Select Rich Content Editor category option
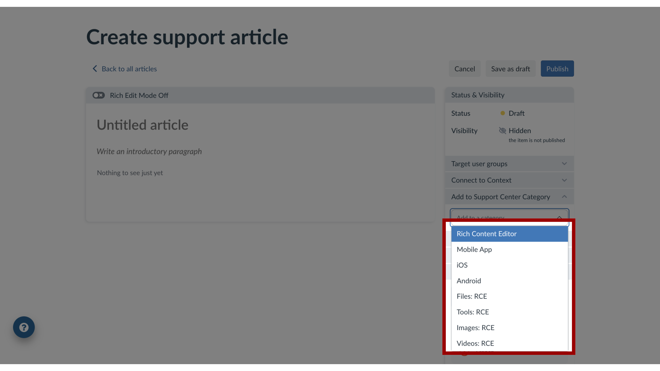This screenshot has width=660, height=371. (x=509, y=233)
